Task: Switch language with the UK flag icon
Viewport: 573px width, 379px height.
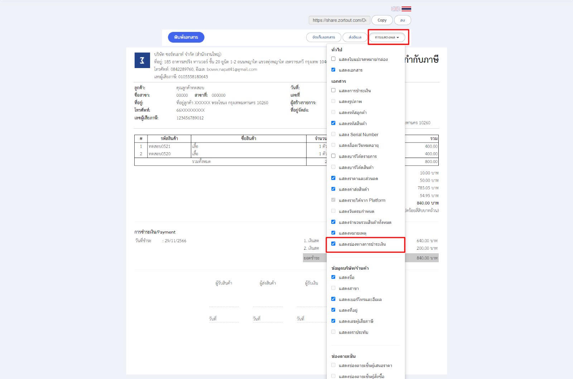Action: coord(395,9)
